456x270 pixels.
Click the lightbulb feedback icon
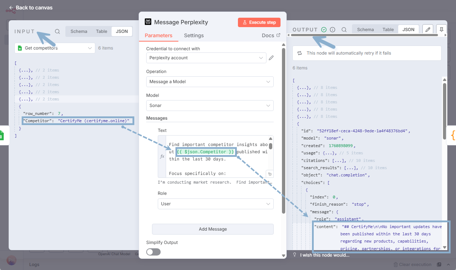tap(295, 254)
